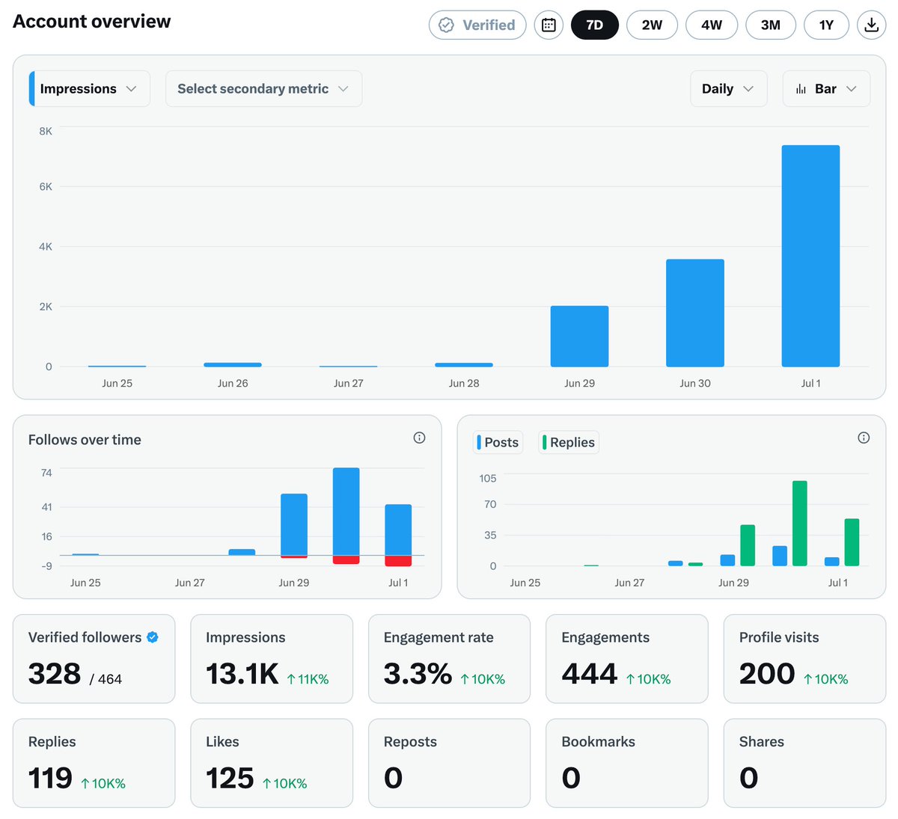Open the Replies 119 stat card
Screen dimensions: 898x819
[x=94, y=763]
